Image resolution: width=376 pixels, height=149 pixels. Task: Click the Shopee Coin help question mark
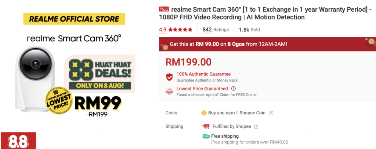(x=271, y=113)
